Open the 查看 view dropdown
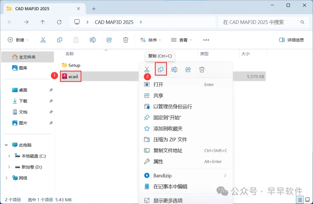313x204 pixels. click(181, 40)
